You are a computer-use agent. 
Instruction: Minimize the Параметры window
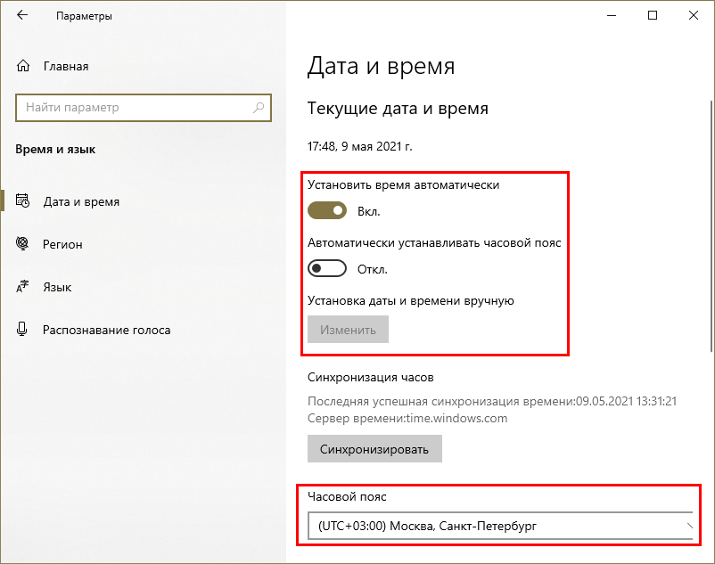[612, 16]
